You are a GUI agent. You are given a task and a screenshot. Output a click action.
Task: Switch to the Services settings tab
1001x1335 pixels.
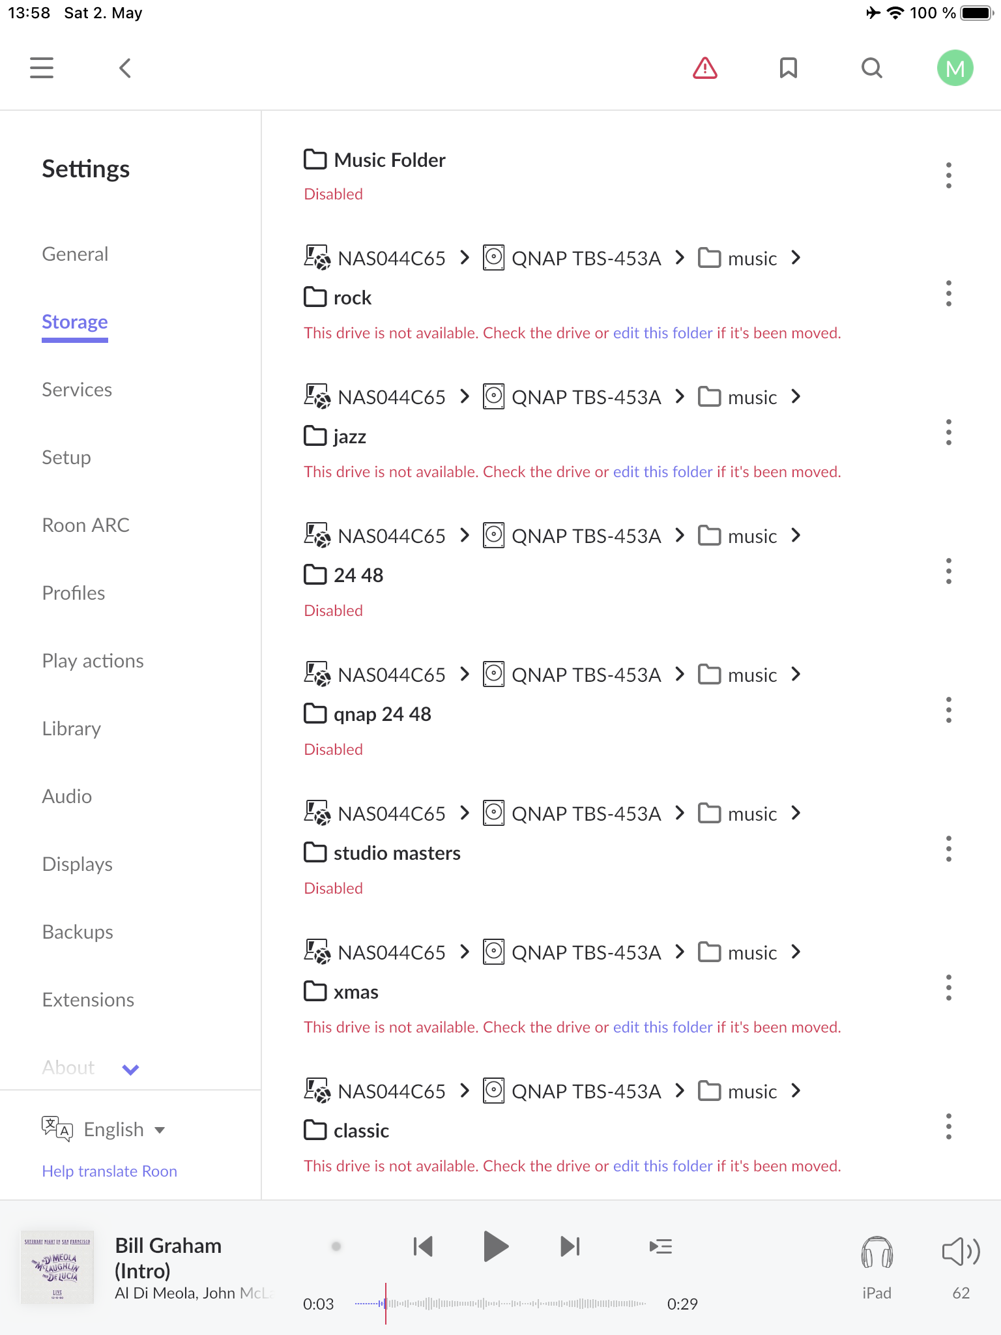pyautogui.click(x=77, y=389)
